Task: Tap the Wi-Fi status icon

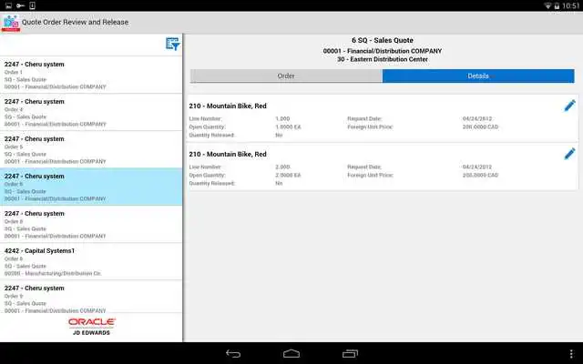Action: (547, 5)
